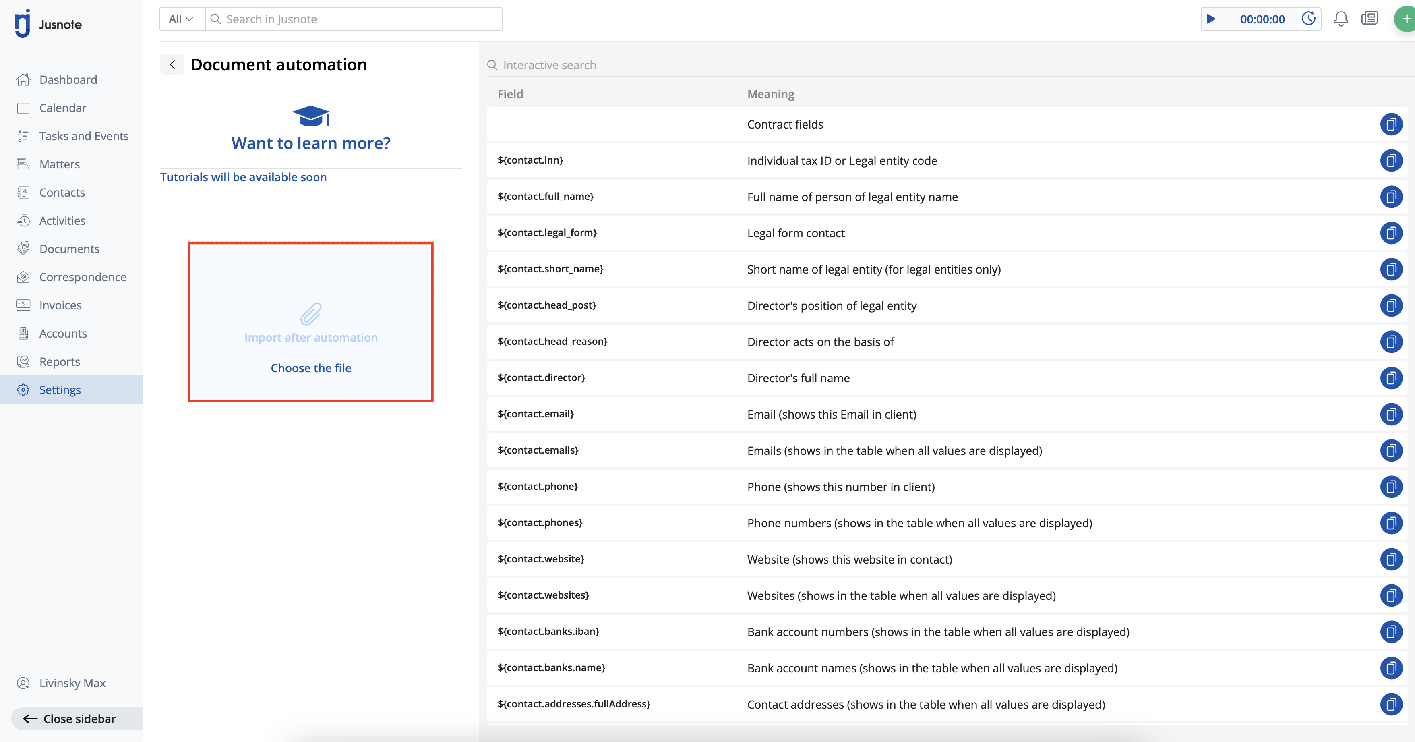Viewport: 1415px width, 742px height.
Task: Select ${contact.inn} field text
Action: [530, 160]
